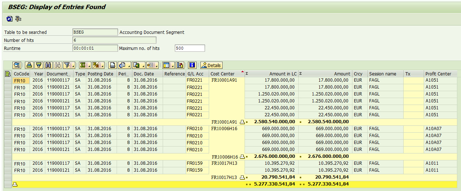Collapse the FR10006H16 subtotal group
Image resolution: width=461 pixels, height=191 pixels.
(x=242, y=157)
